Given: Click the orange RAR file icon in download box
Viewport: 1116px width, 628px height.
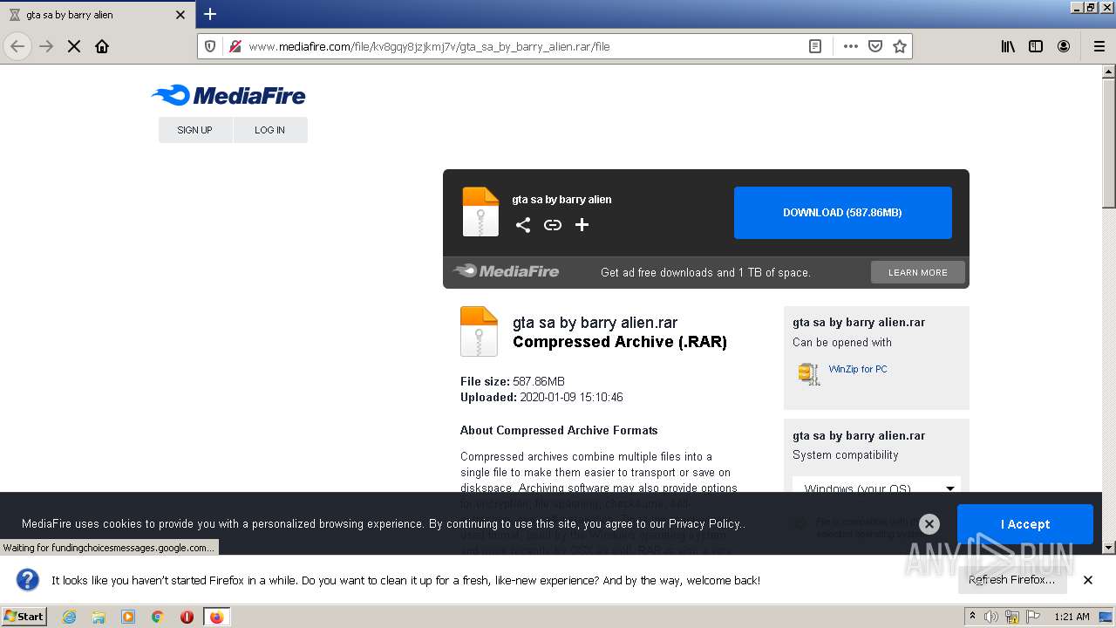Looking at the screenshot, I should (480, 212).
